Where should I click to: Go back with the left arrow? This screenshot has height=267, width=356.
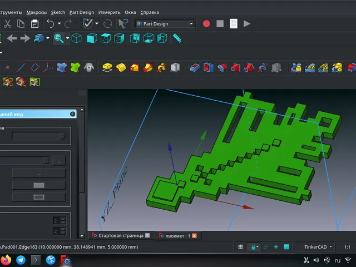[x=12, y=38]
